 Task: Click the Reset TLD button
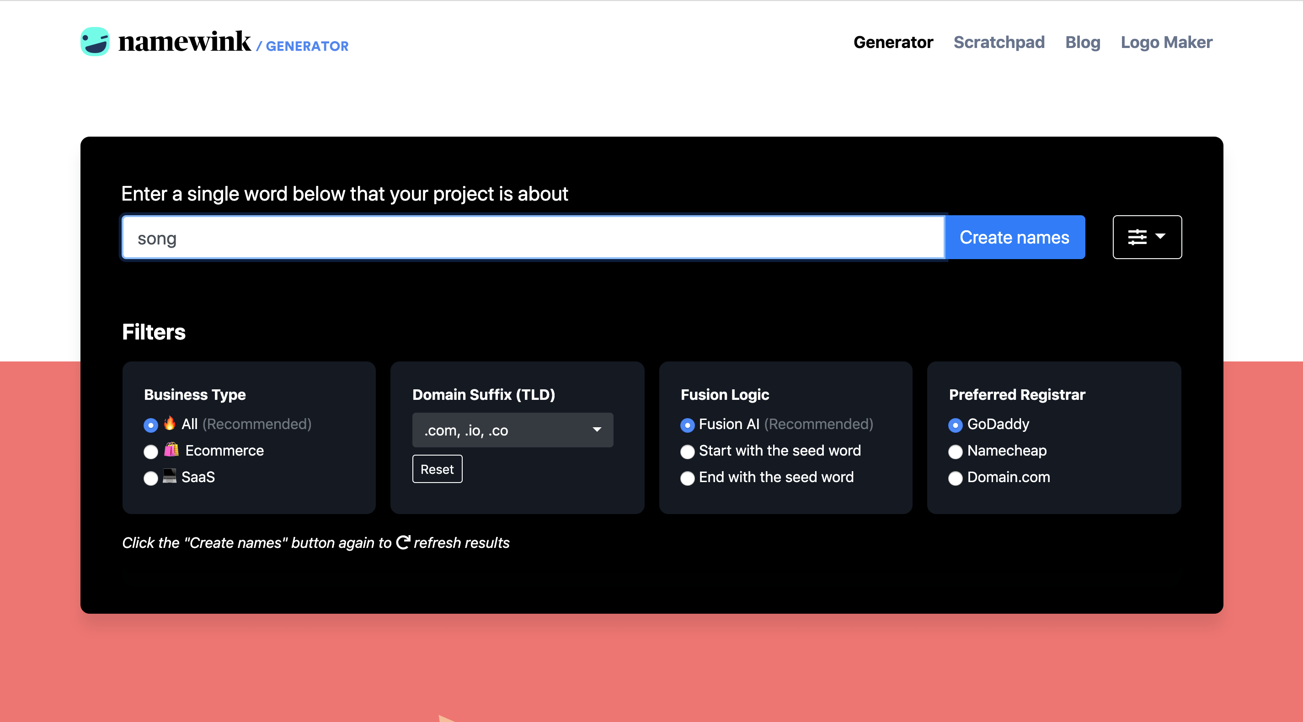click(437, 469)
